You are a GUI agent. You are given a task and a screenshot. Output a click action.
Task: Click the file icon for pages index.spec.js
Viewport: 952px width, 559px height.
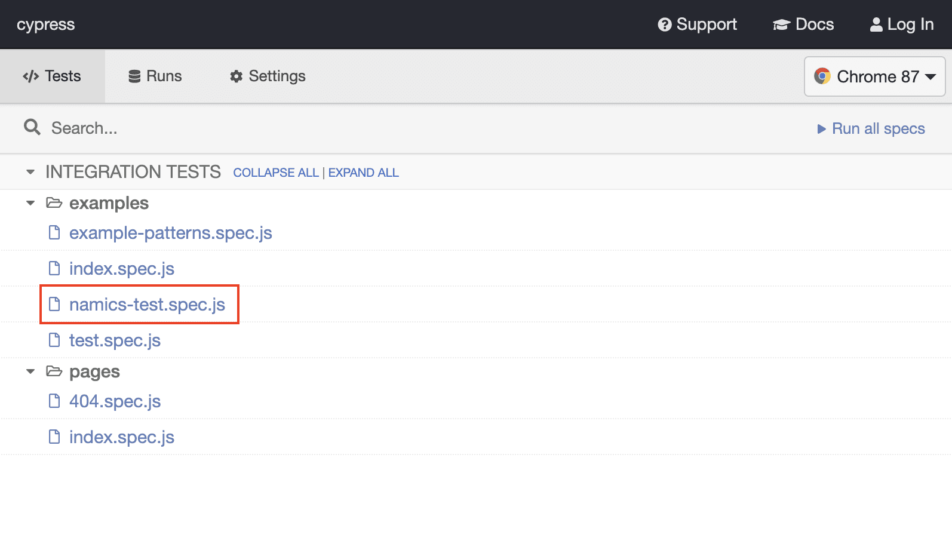coord(54,437)
